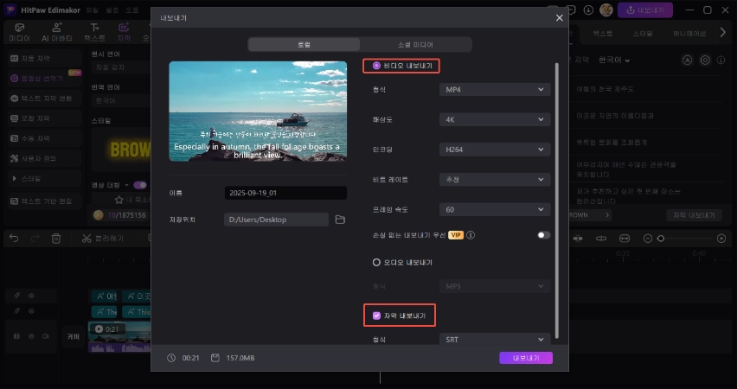Viewport: 737px width, 389px height.
Task: Click the trash delete icon in timeline toolbar
Action: coord(56,238)
